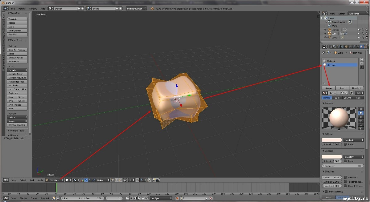The width and height of the screenshot is (370, 202).
Task: Enable the Transparency panel checkbox
Action: point(327,192)
